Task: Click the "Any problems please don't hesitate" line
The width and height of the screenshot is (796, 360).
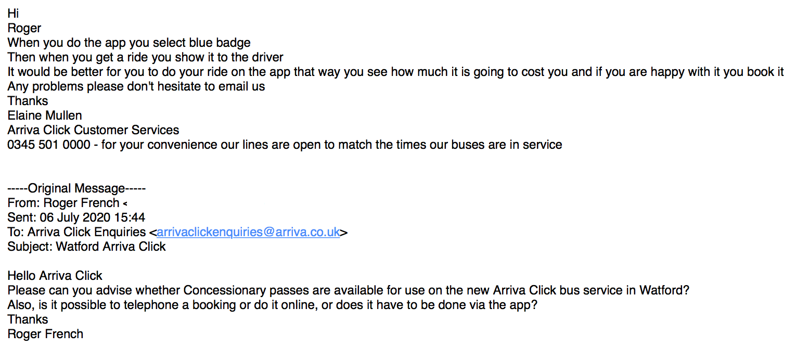Action: coord(136,86)
